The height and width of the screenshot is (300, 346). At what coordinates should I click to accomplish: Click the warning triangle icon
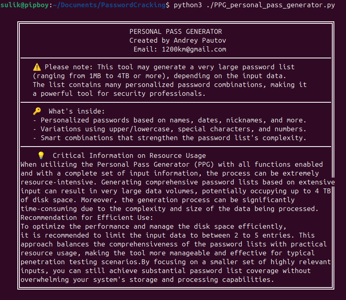click(x=37, y=67)
